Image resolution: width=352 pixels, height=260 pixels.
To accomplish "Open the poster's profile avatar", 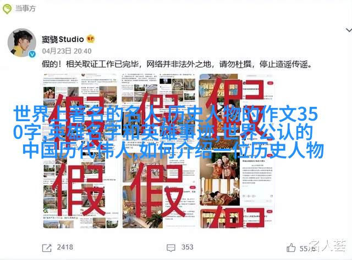I will tap(22, 42).
